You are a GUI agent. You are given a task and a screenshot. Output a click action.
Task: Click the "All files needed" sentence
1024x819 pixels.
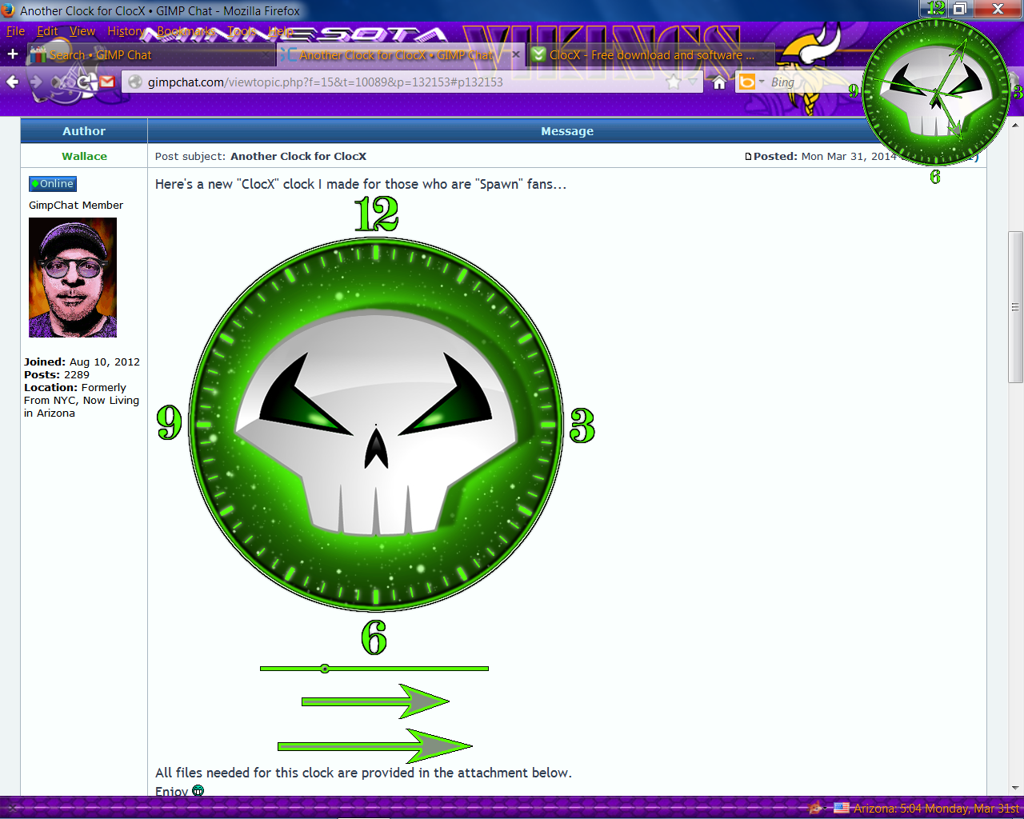tap(363, 773)
